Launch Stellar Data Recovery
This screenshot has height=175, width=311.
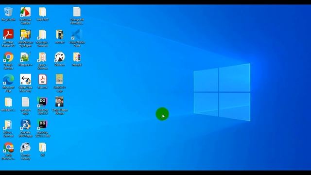click(25, 83)
